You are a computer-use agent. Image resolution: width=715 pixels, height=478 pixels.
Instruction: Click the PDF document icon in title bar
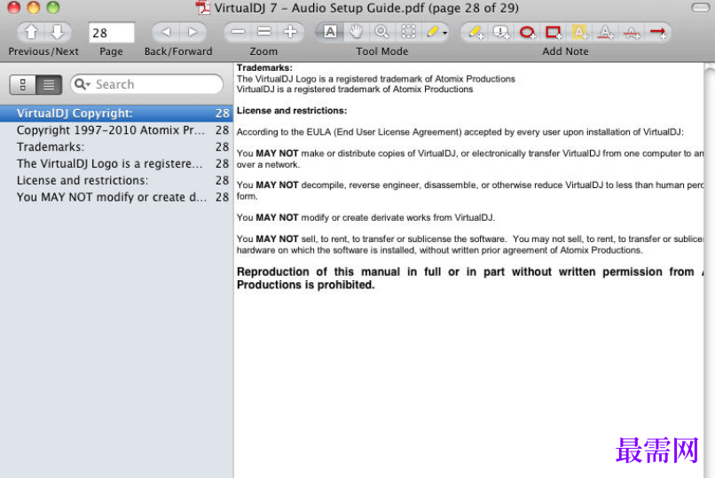202,8
